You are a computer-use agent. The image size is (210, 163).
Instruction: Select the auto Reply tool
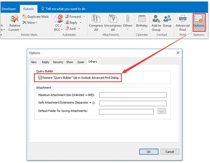click(x=71, y=23)
